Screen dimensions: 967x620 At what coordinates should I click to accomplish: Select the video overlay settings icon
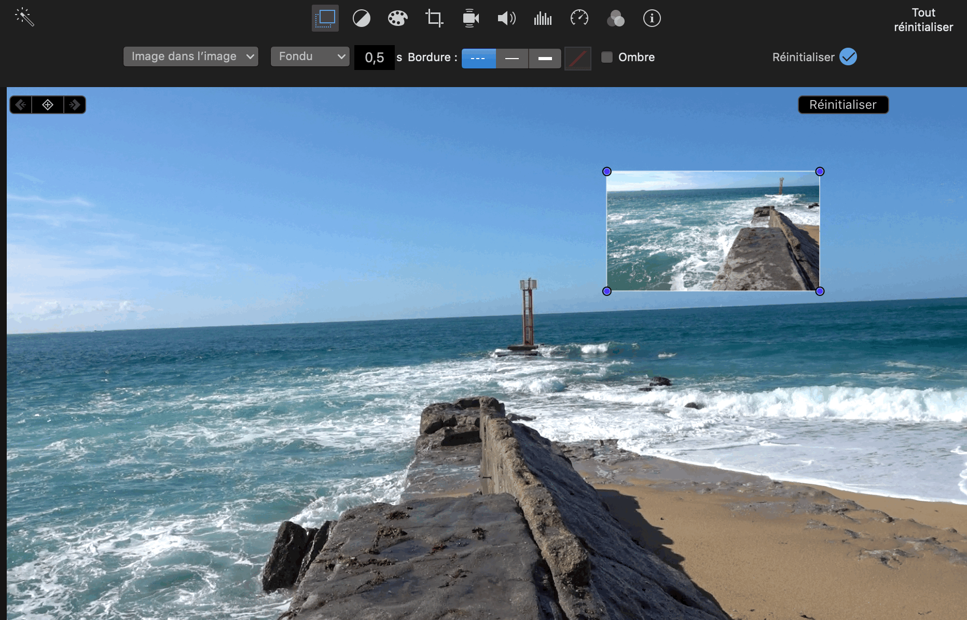tap(325, 18)
